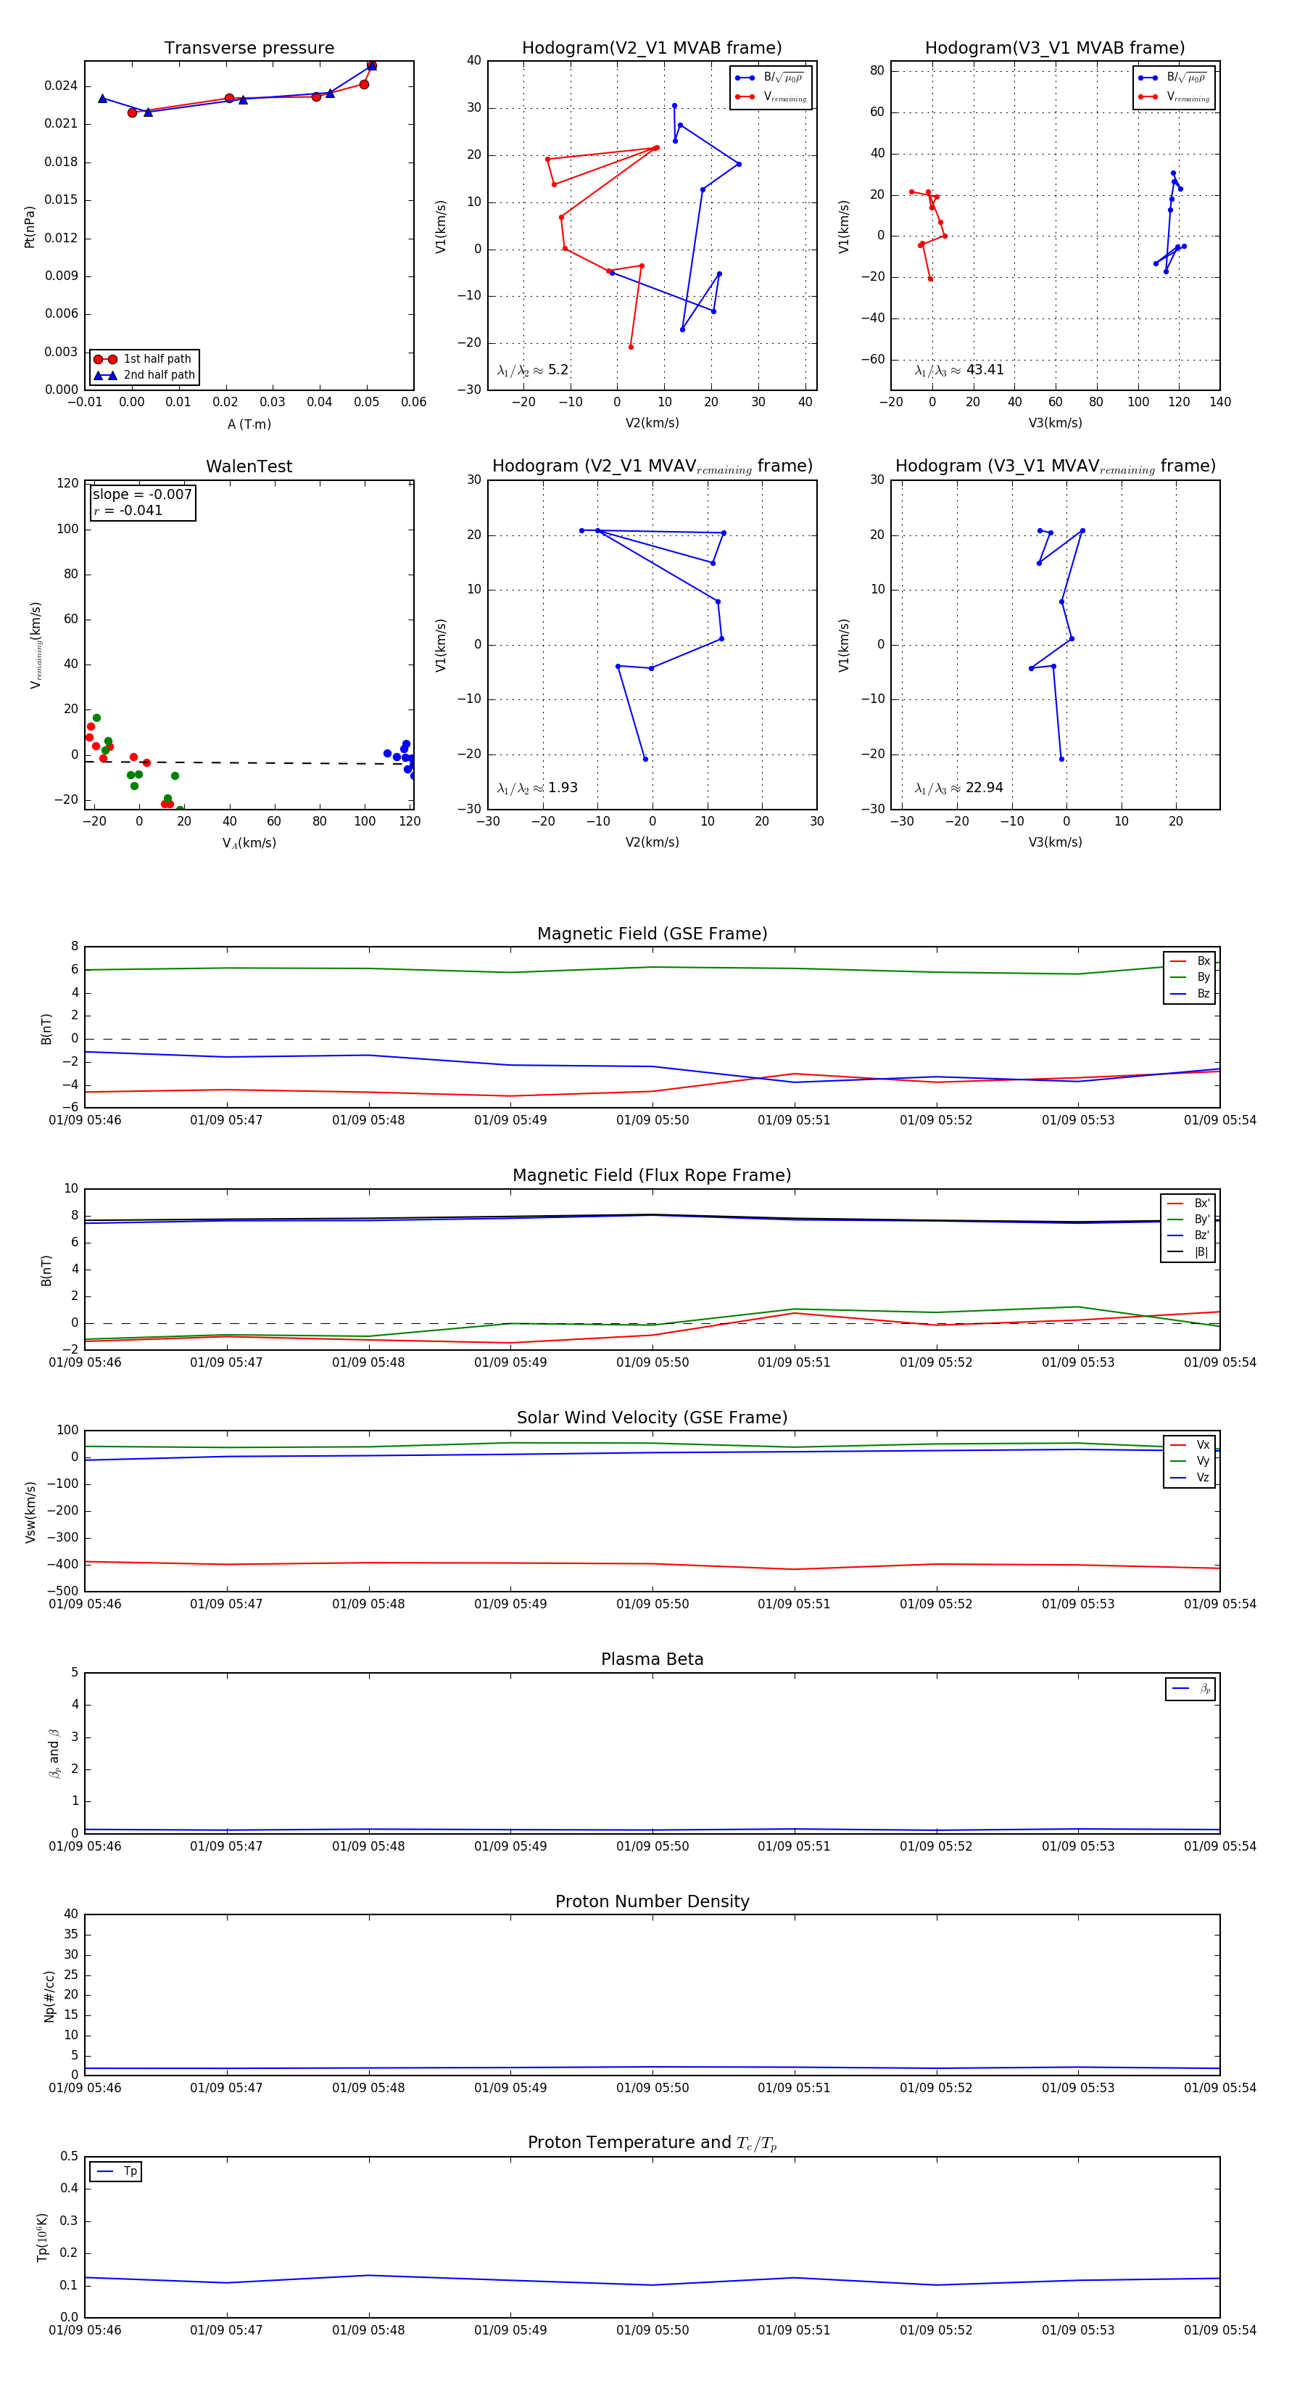1305x2394 pixels.
Task: Click the λ1/λ2 ≈ 1.93 annotation
Action: coord(536,788)
